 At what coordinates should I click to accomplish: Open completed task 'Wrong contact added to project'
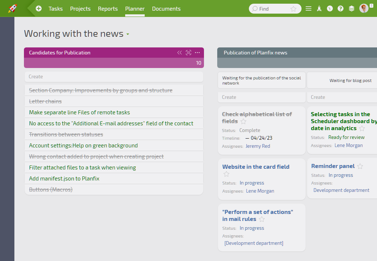point(96,157)
